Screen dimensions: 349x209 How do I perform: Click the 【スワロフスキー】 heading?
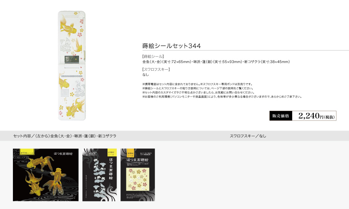pyautogui.click(x=156, y=69)
